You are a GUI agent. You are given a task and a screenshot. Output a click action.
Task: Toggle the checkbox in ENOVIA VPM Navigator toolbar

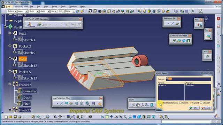(43, 25)
